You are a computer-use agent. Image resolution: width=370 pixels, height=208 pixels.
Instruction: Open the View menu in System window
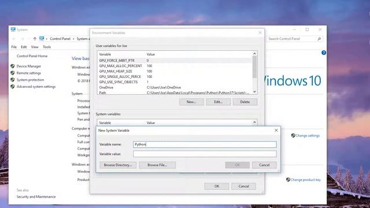point(35,47)
